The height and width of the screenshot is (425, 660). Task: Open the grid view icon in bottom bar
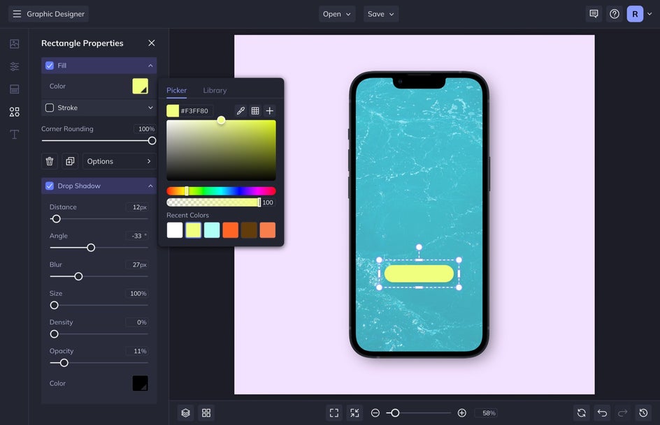tap(206, 413)
